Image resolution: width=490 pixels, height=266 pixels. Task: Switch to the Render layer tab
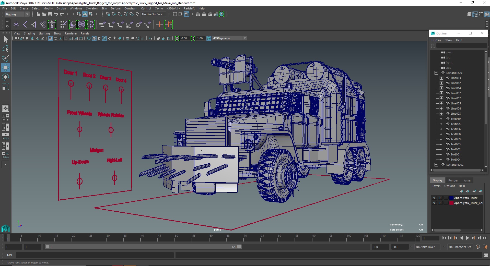click(x=453, y=180)
